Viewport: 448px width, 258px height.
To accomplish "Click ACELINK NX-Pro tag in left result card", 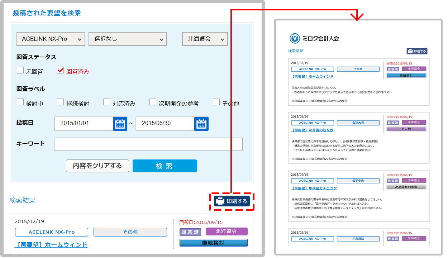I will click(x=52, y=232).
